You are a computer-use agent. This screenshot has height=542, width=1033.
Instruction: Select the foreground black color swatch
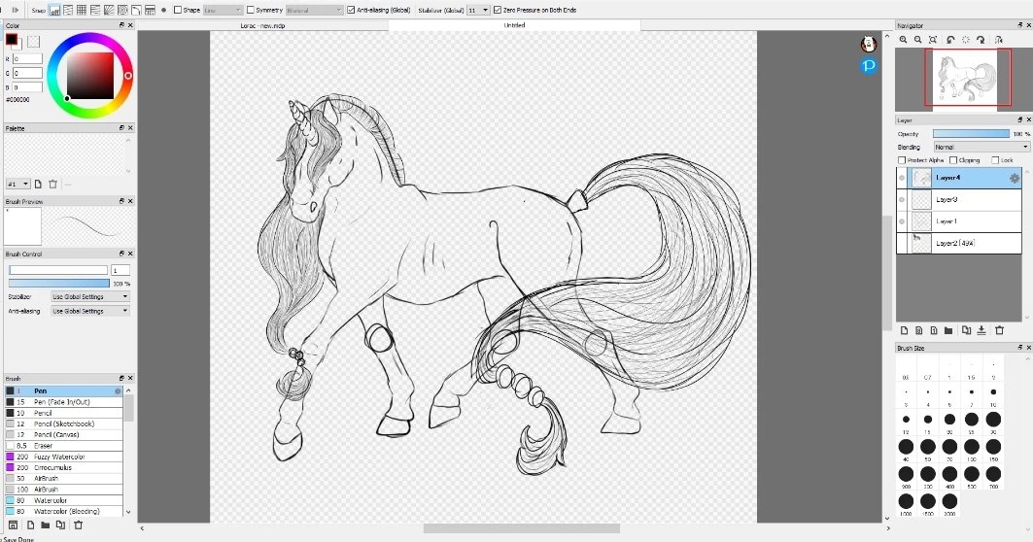[12, 40]
